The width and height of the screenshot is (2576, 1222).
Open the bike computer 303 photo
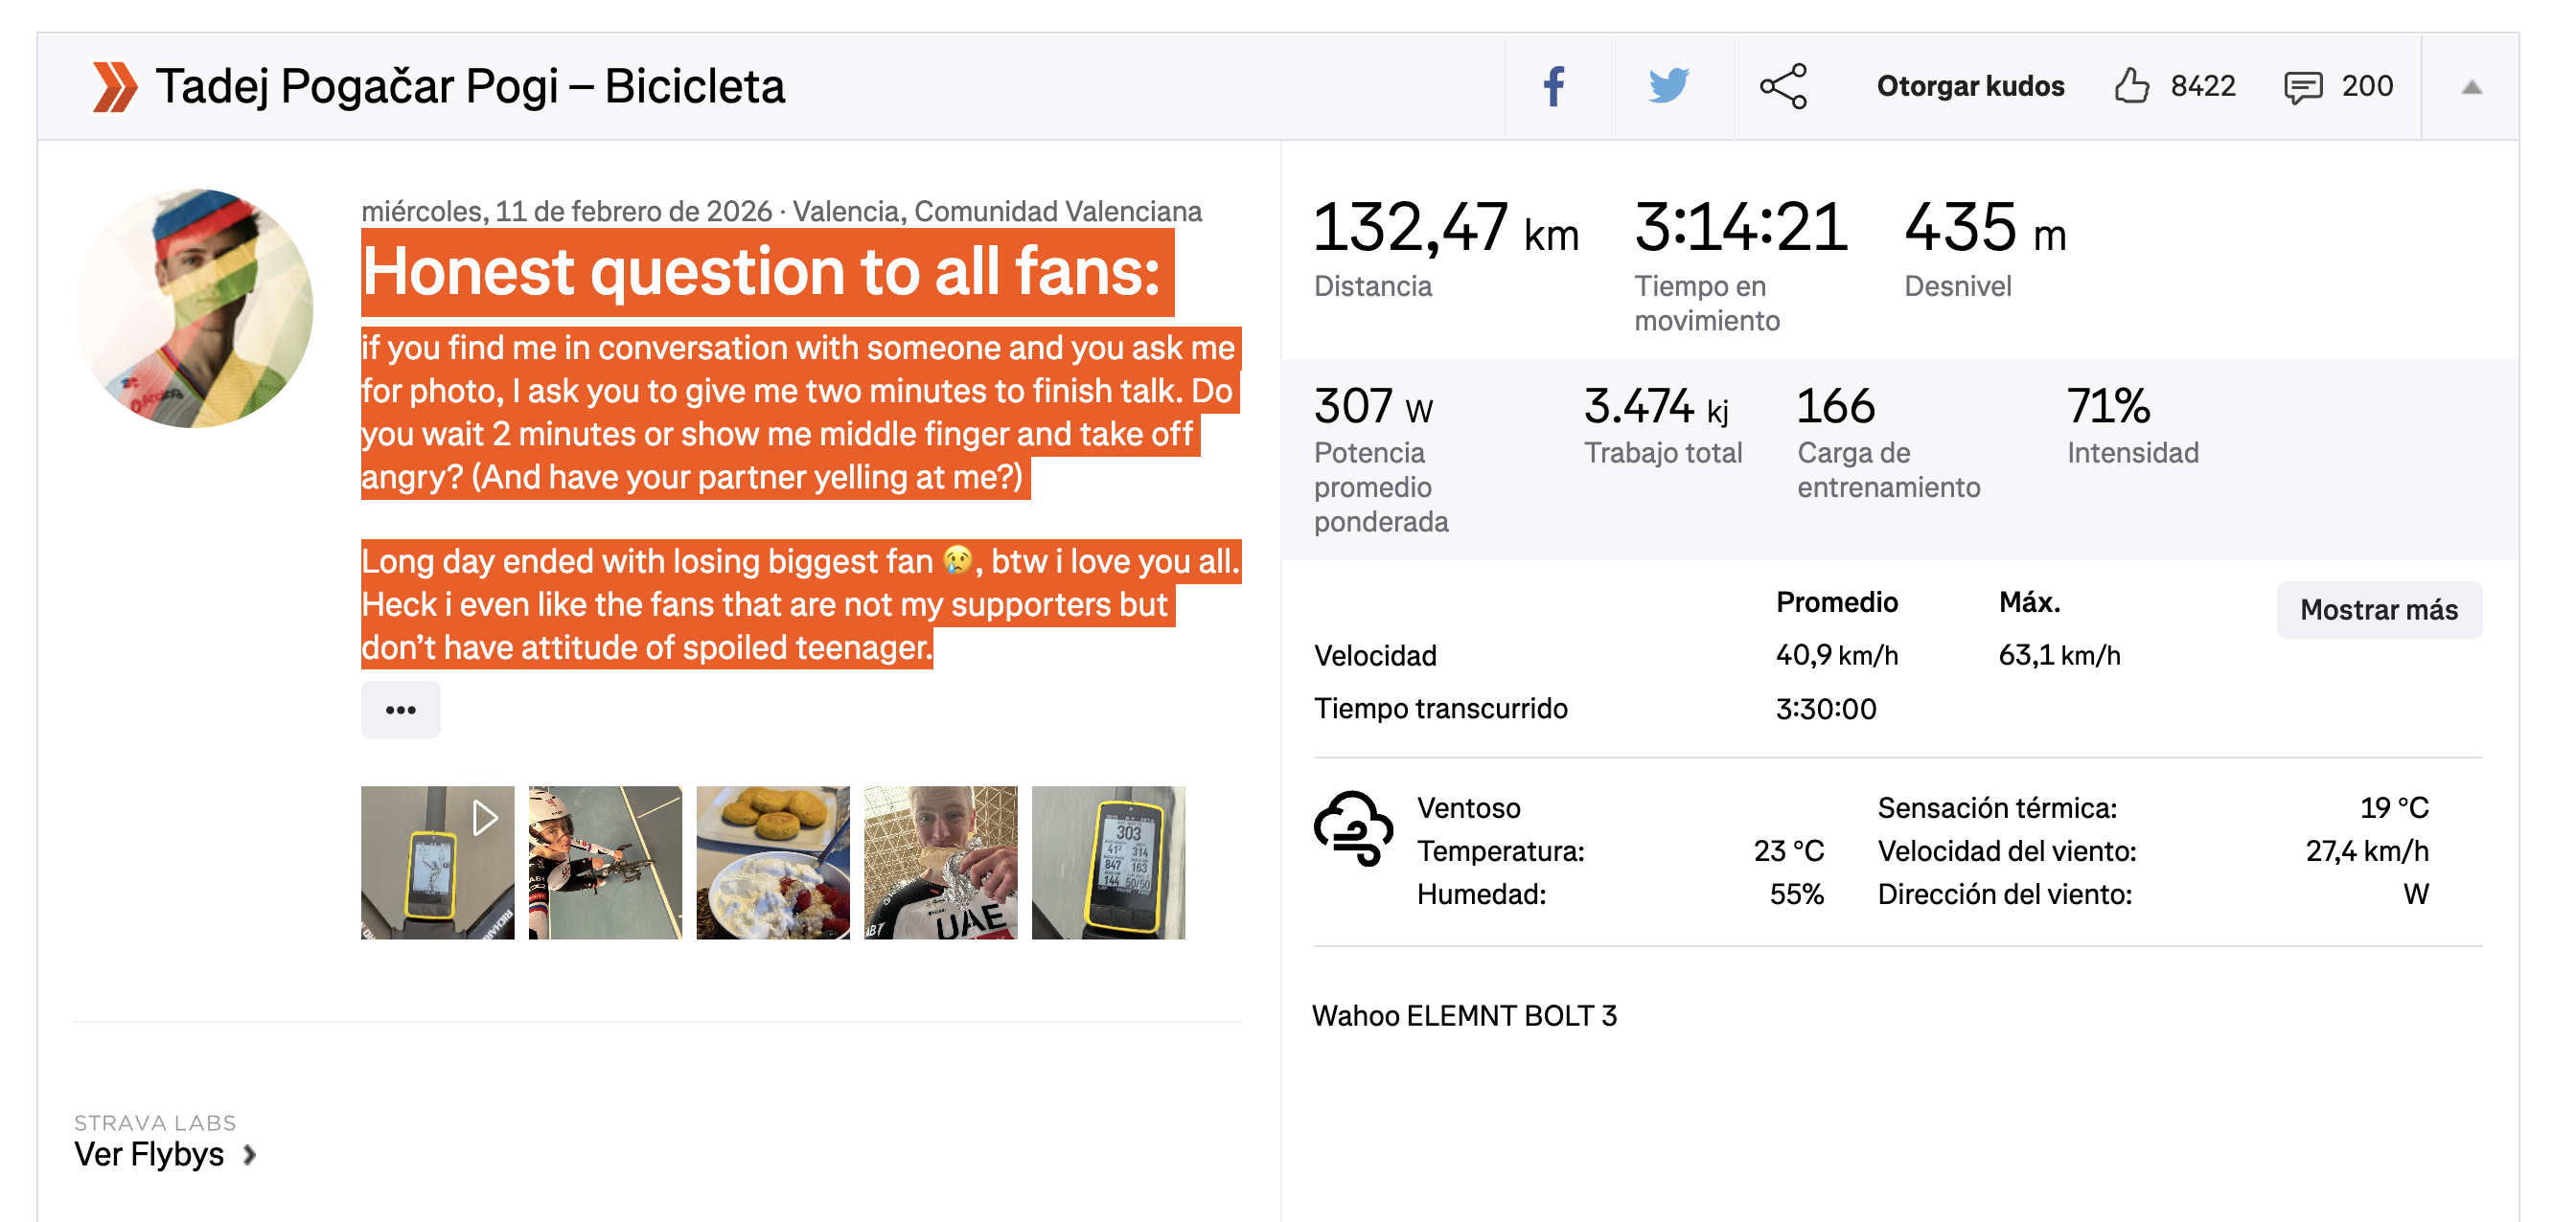click(1108, 861)
